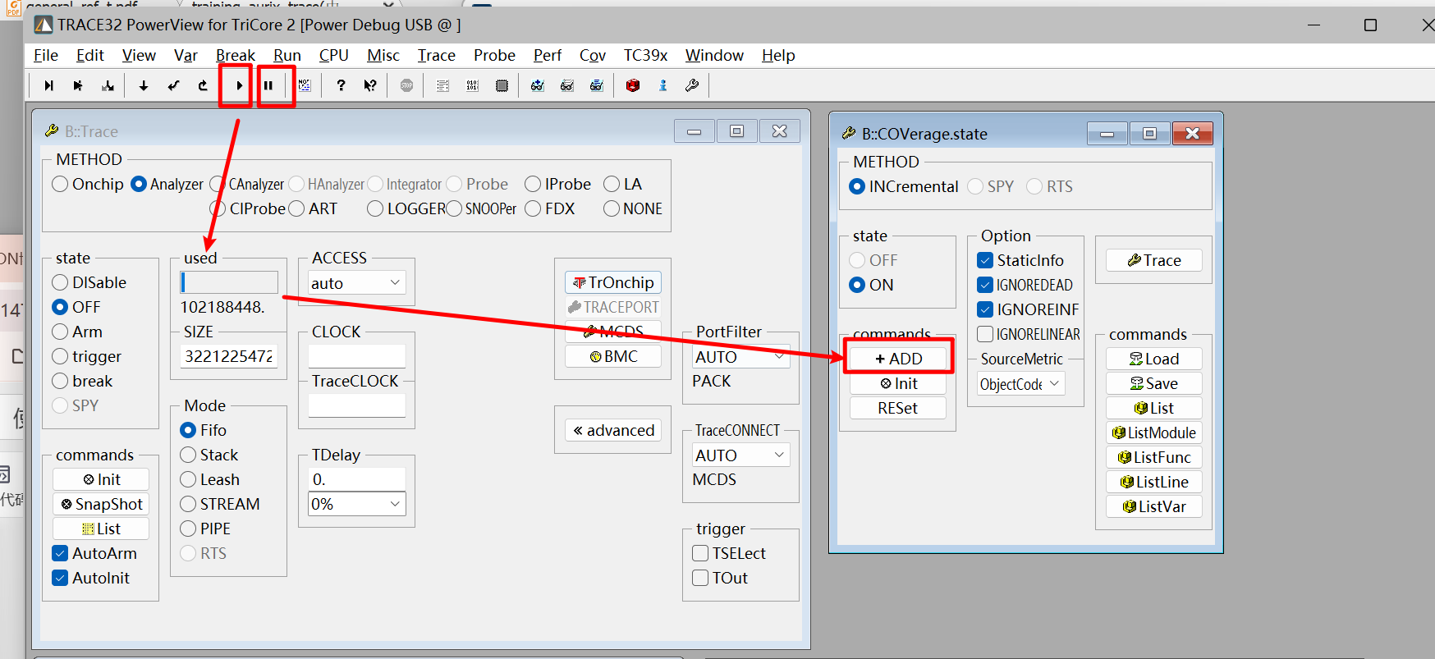Click the Step Diverge toolbar icon
Image resolution: width=1435 pixels, height=659 pixels.
tap(108, 85)
